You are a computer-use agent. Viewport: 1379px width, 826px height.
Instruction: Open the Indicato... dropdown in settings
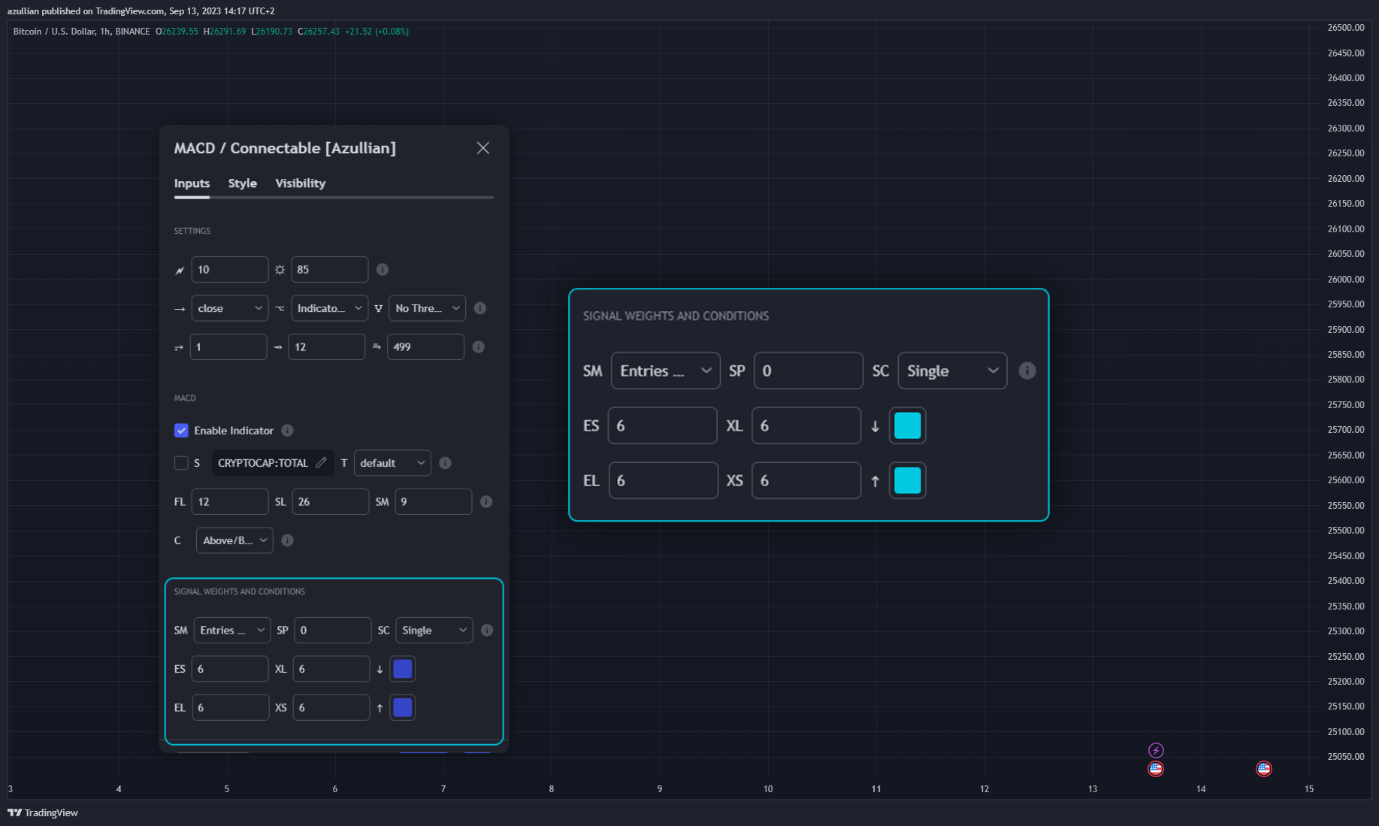pyautogui.click(x=330, y=308)
